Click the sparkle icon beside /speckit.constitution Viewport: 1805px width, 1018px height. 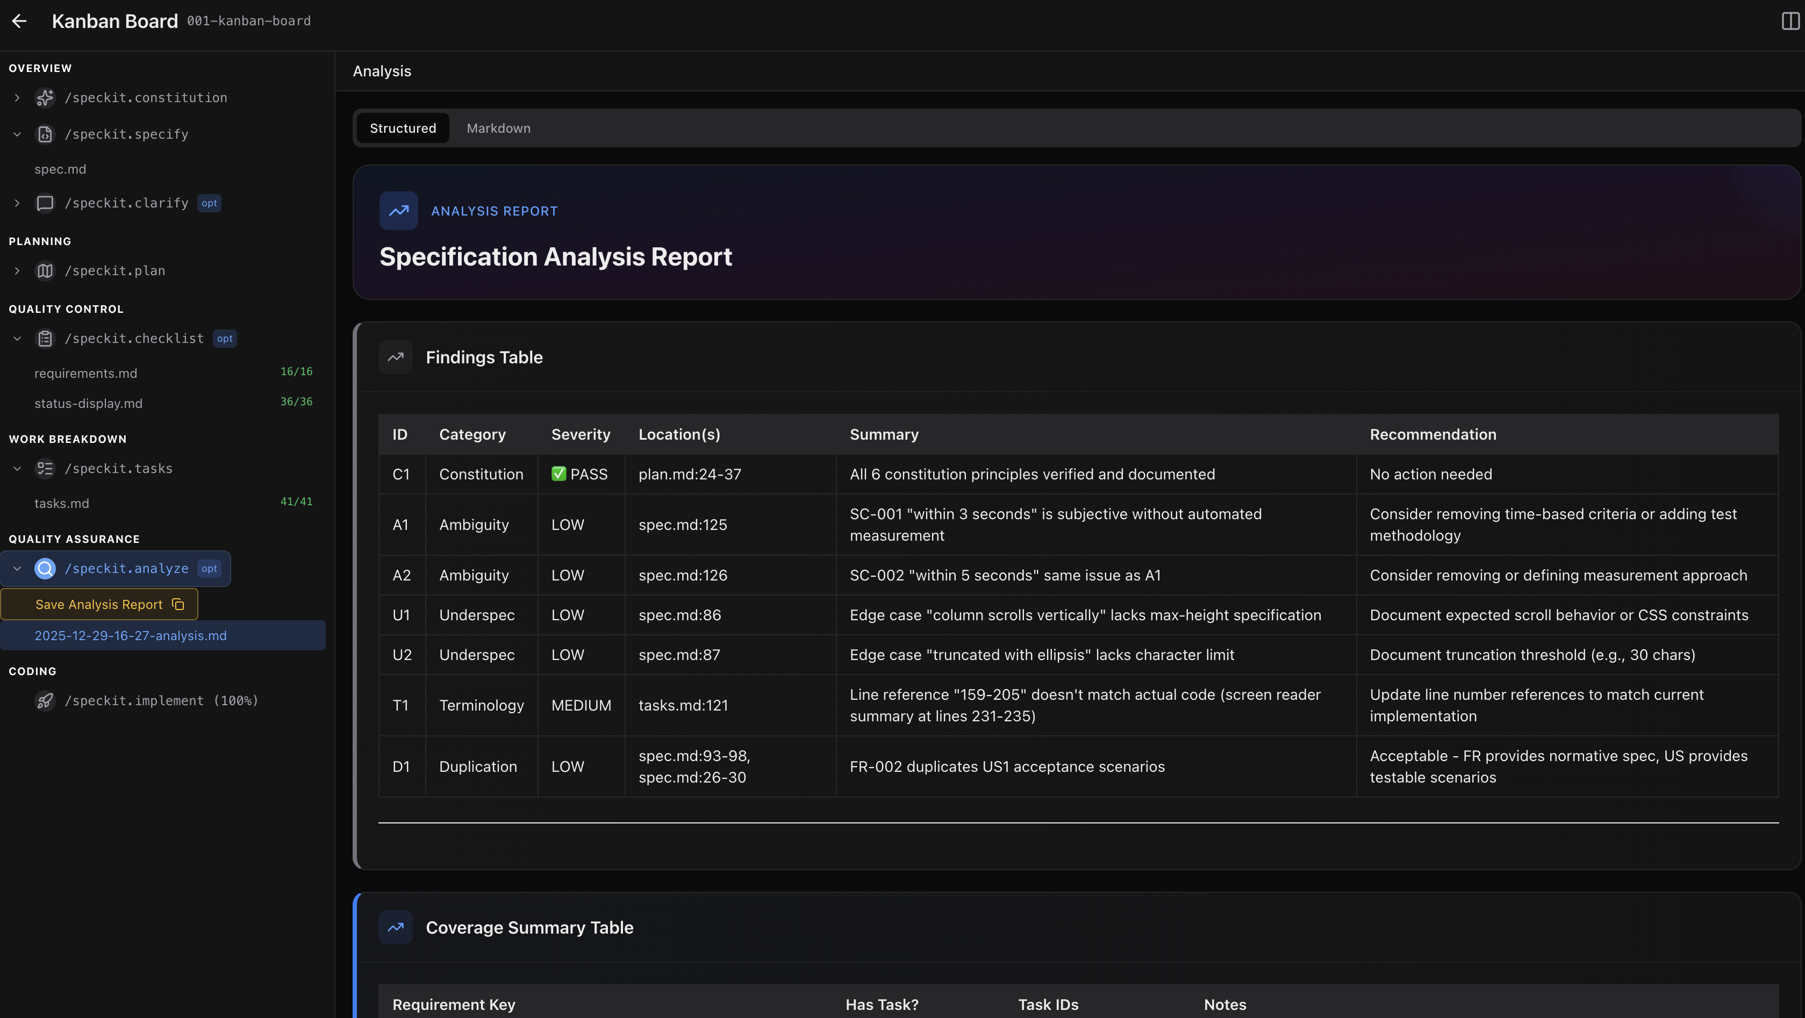coord(45,98)
